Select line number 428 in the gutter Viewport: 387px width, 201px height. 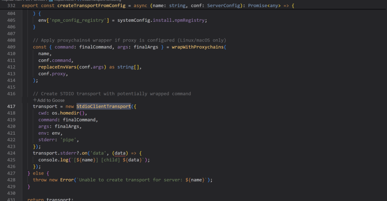tap(11, 180)
